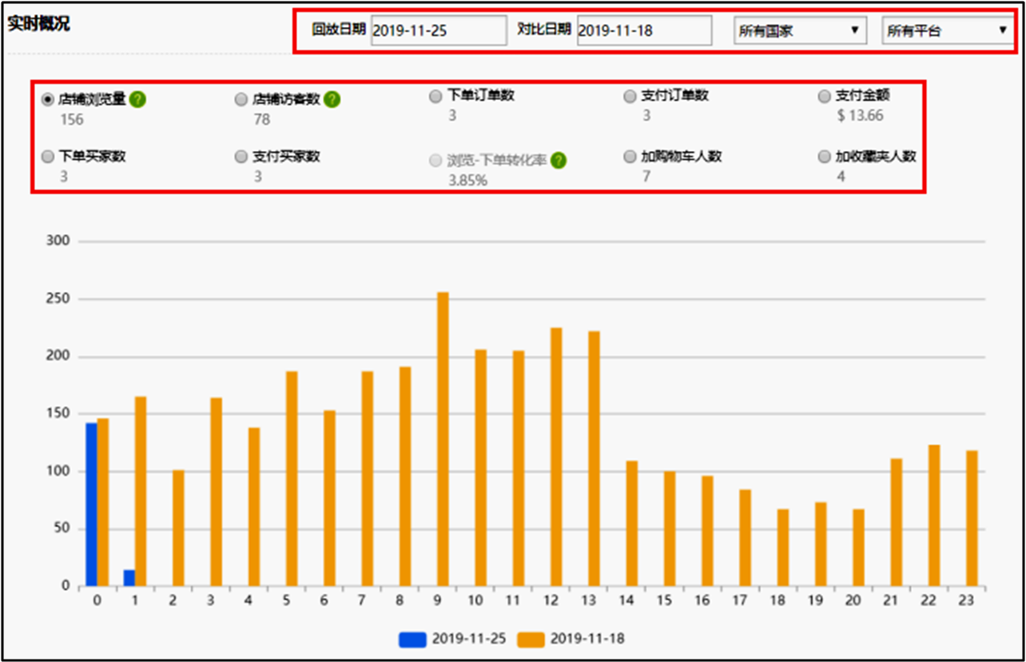Click help icon next to 浏览-下单转化率
Viewport: 1026px width, 662px height.
559,160
